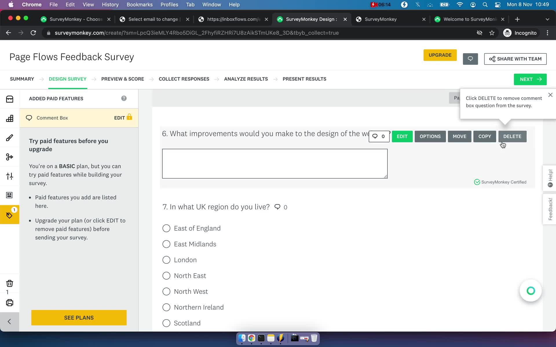Viewport: 556px width, 347px height.
Task: Switch to the Preview and Score tab
Action: click(x=122, y=79)
